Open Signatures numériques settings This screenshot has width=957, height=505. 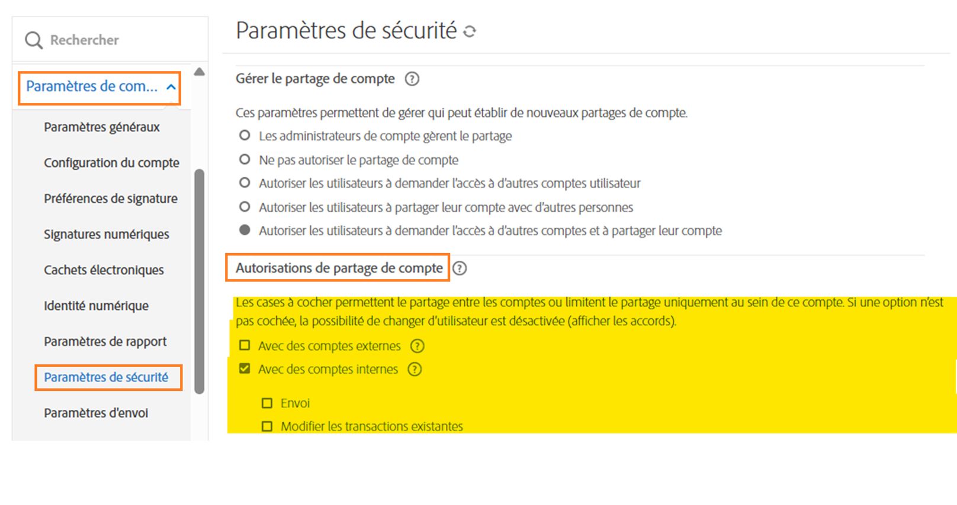pos(107,234)
